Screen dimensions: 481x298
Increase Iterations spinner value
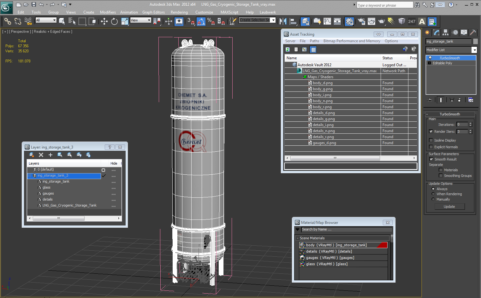[470, 123]
